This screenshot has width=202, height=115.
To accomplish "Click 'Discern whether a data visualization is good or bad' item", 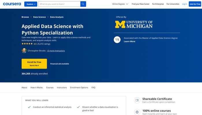I will point(100,109).
